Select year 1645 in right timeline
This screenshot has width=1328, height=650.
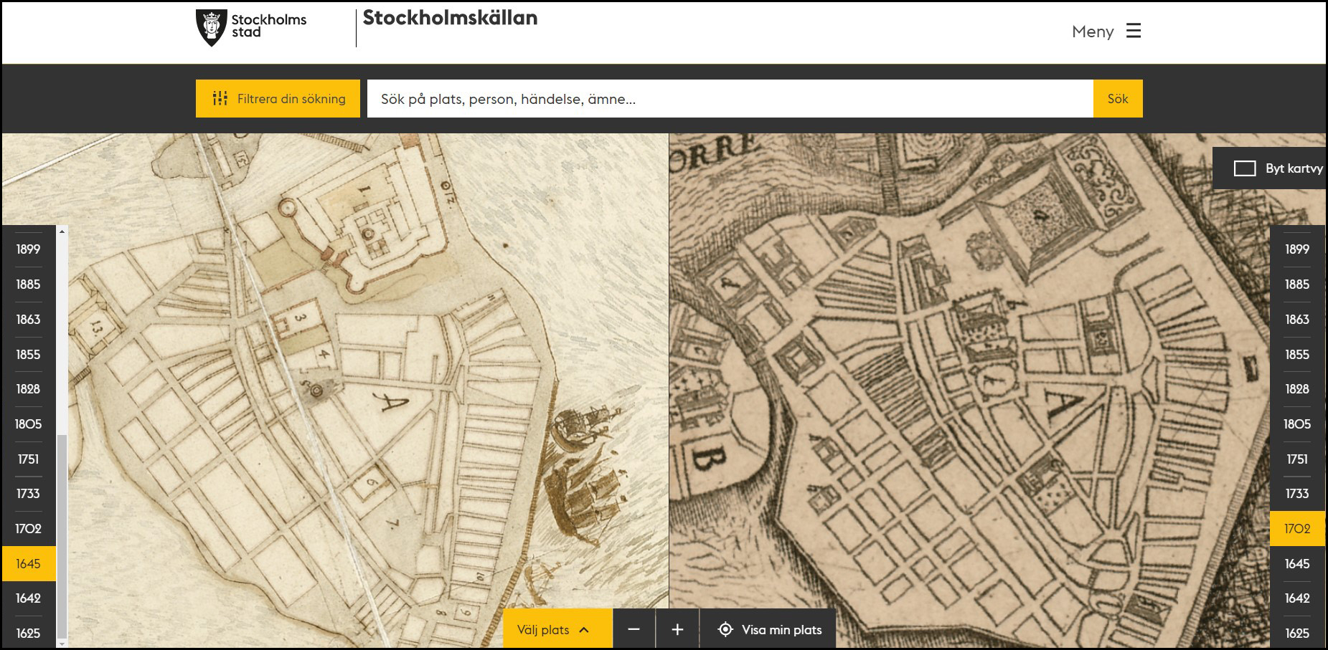pos(1297,563)
